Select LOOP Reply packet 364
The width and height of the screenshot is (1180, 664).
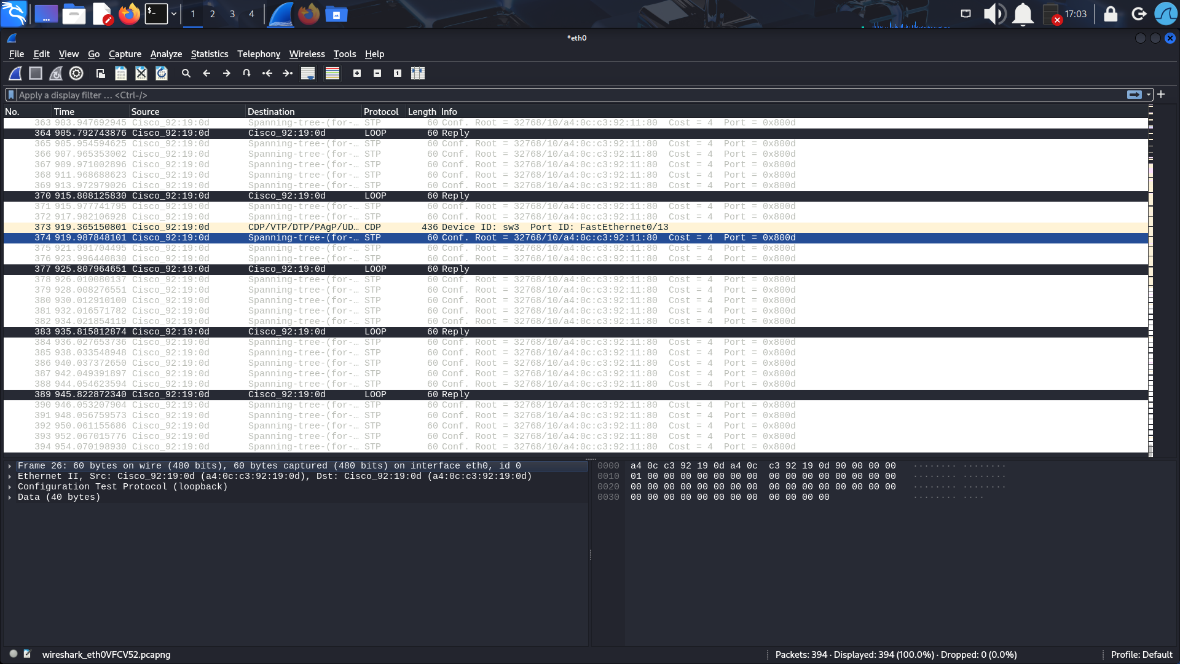coord(575,133)
